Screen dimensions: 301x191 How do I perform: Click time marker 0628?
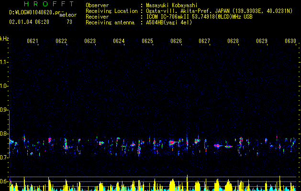pyautogui.click(x=233, y=41)
